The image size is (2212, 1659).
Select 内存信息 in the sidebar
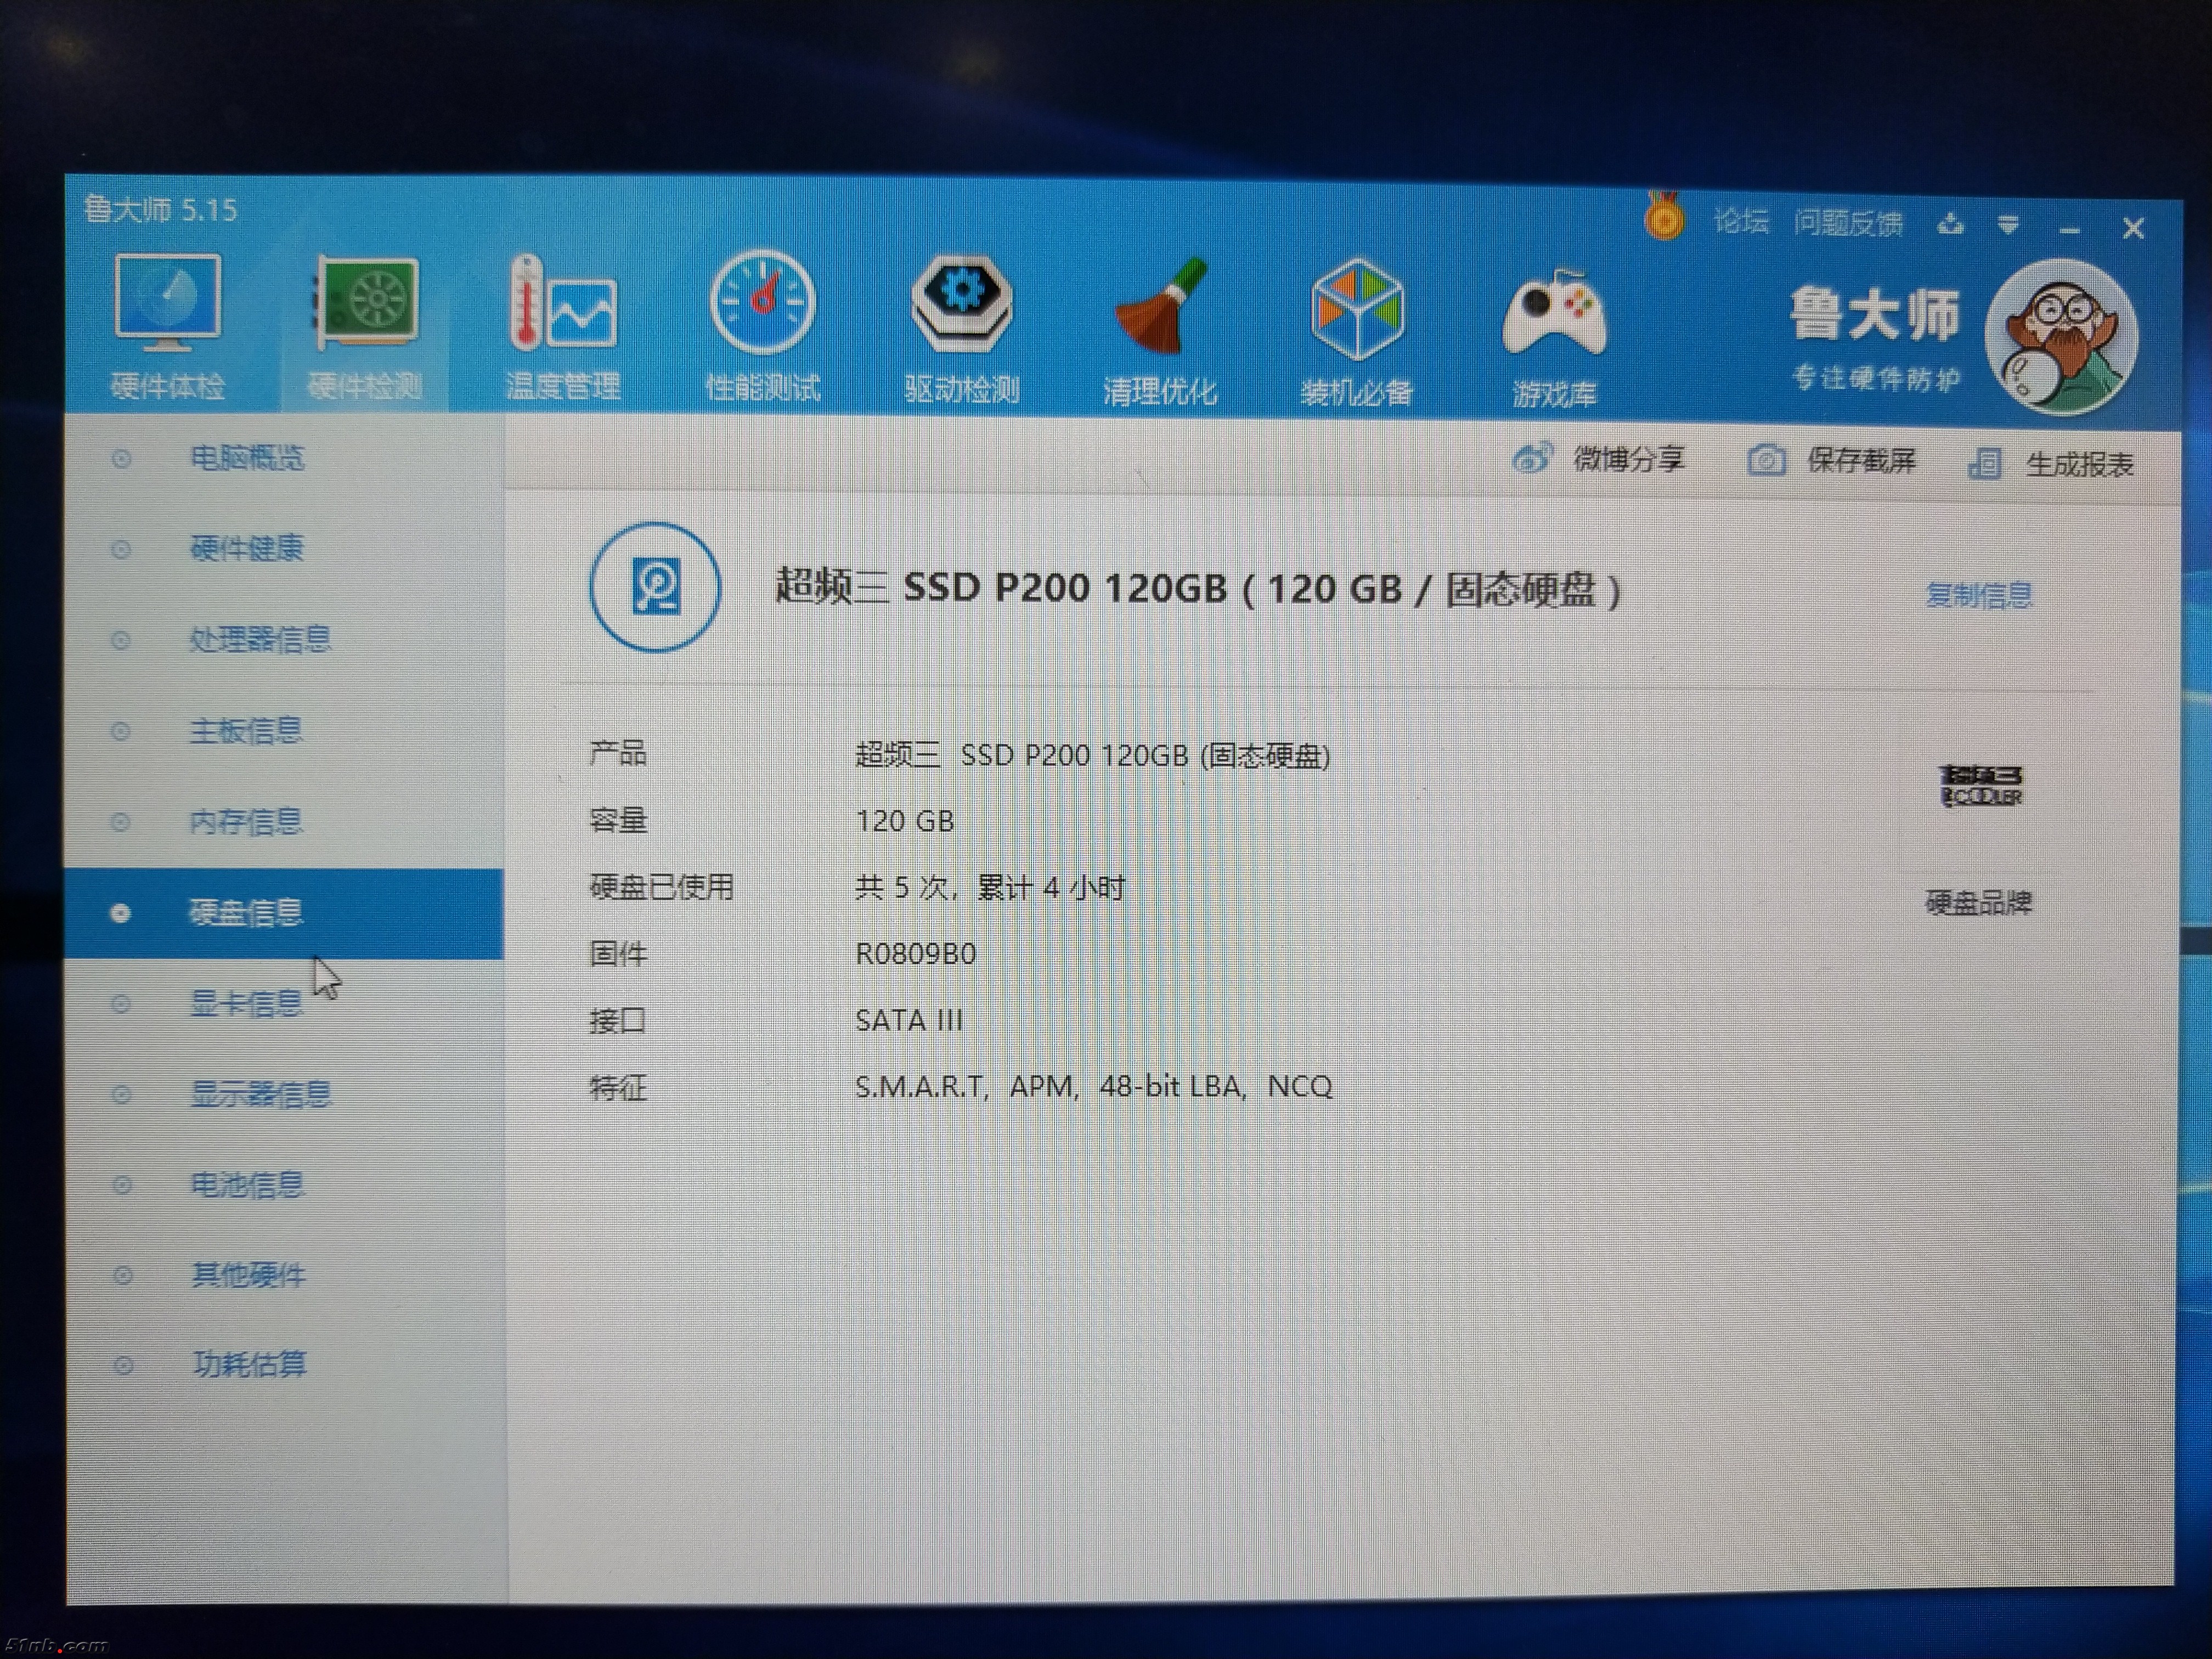(x=246, y=821)
